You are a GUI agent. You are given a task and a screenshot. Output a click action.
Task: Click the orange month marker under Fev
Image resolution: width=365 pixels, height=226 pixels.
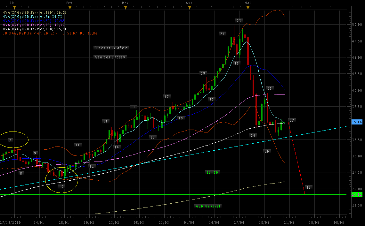(70, 7)
